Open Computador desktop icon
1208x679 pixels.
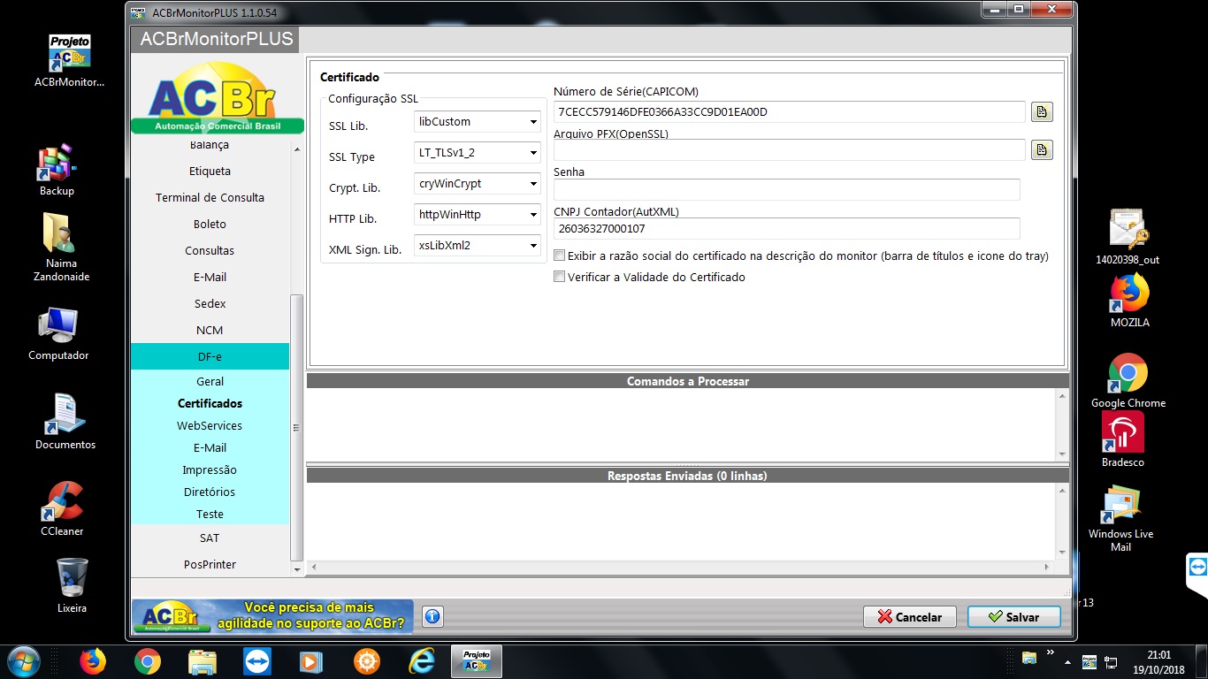58,334
